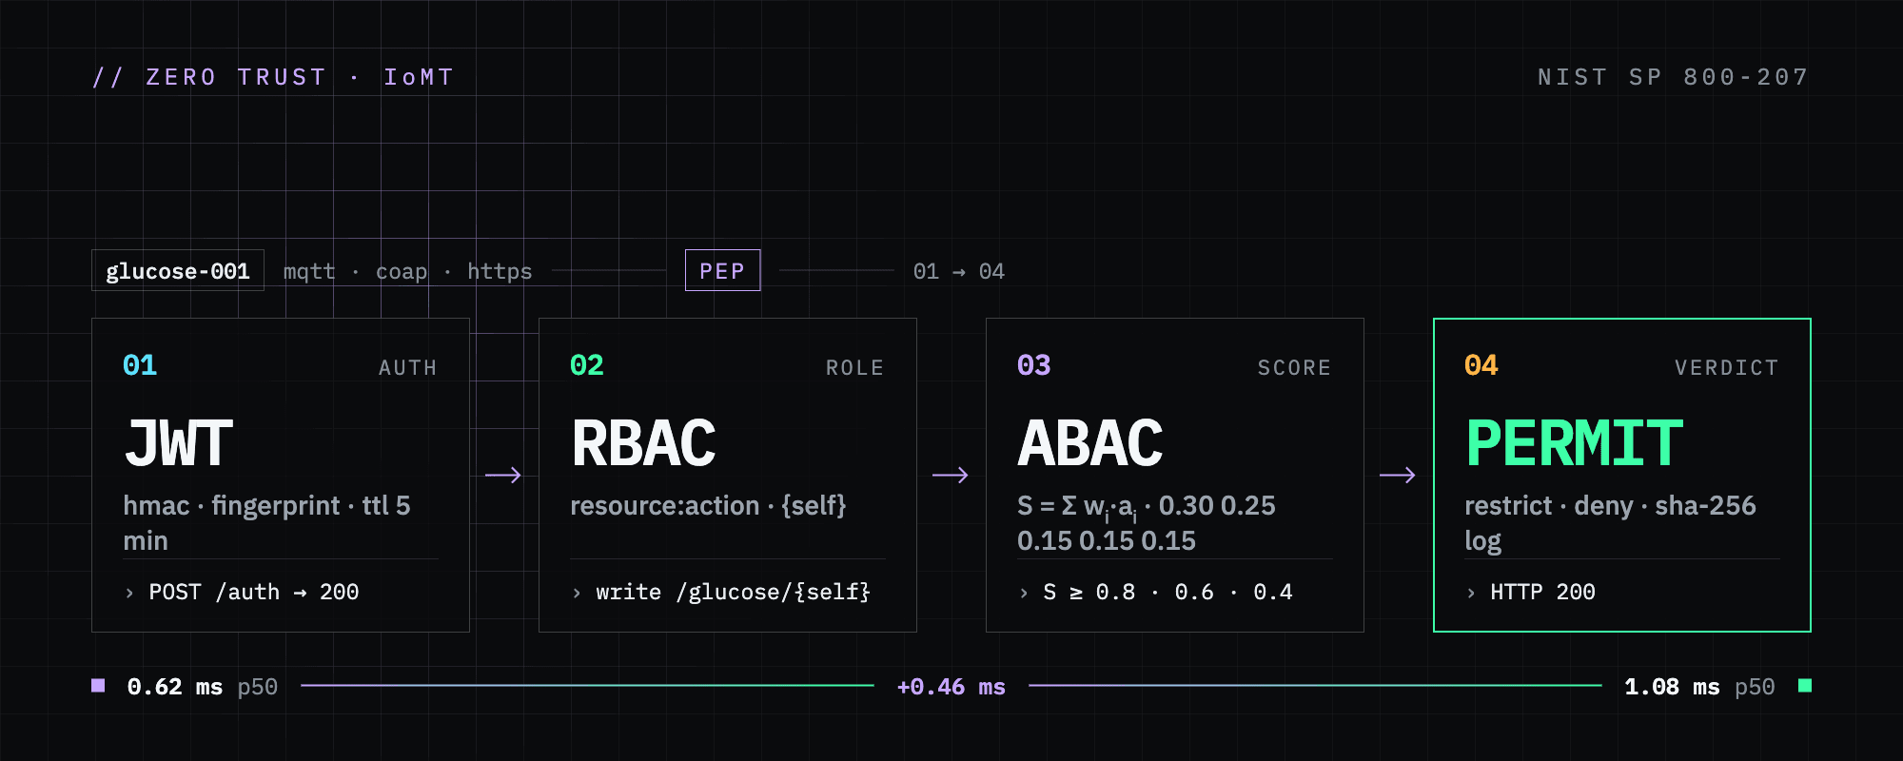The width and height of the screenshot is (1903, 761).
Task: Click the PEP box
Action: [x=723, y=270]
